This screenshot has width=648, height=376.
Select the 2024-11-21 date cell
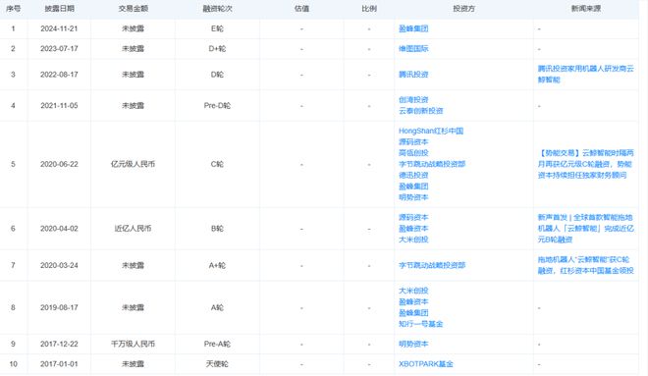(x=59, y=28)
